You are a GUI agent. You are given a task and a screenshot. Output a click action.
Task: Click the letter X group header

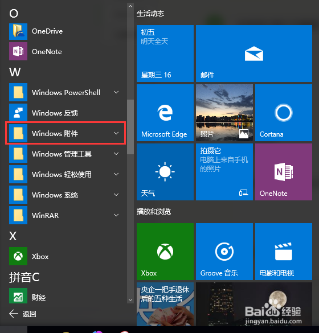point(13,236)
